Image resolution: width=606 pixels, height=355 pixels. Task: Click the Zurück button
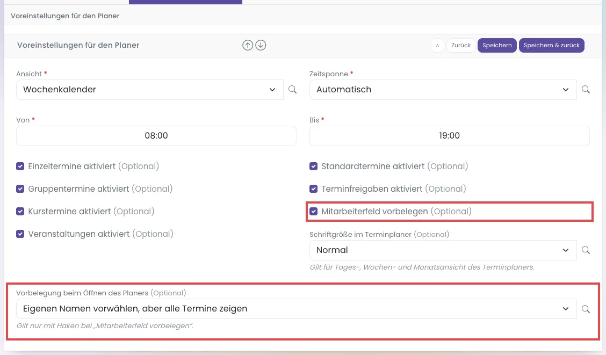click(461, 45)
